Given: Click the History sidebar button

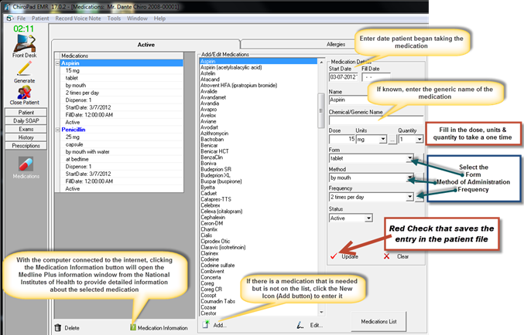Looking at the screenshot, I should [x=26, y=137].
